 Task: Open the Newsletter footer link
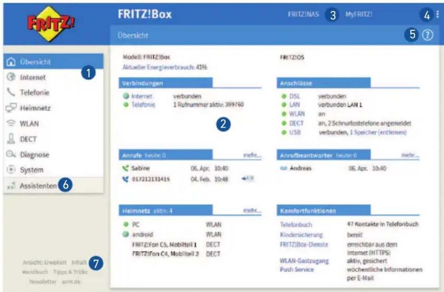[x=43, y=281]
